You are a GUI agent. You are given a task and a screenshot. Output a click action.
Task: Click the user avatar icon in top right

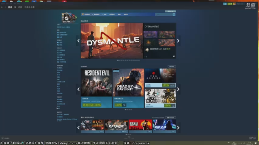pos(234,4)
